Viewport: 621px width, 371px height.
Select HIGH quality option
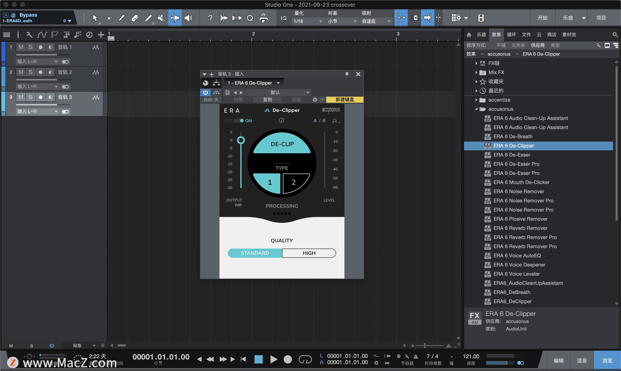(x=309, y=253)
